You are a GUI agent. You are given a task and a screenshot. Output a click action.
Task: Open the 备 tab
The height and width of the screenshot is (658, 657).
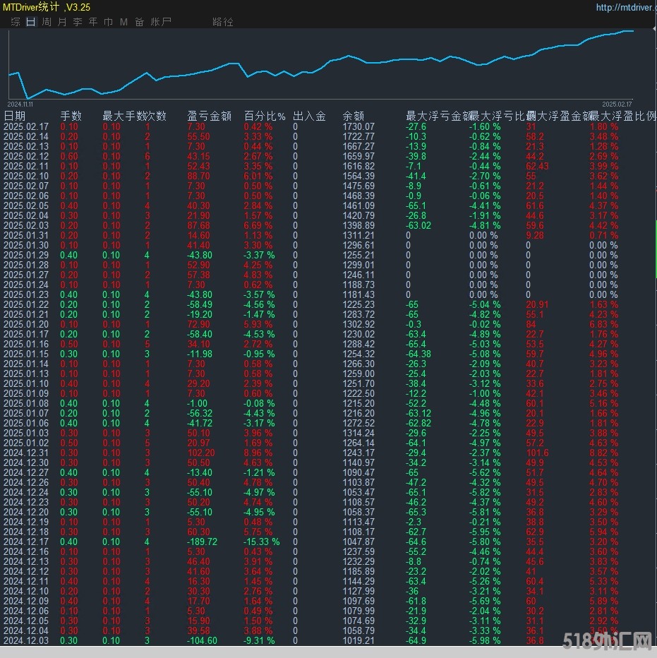140,22
